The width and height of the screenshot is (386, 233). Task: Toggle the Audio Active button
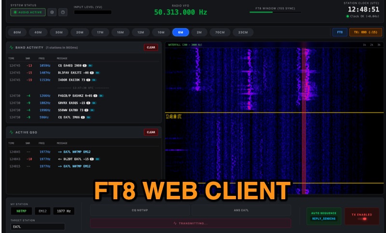pos(28,12)
